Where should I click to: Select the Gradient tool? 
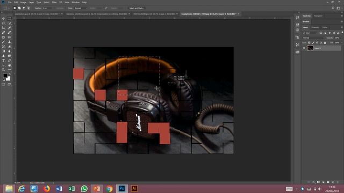[x=3, y=51]
